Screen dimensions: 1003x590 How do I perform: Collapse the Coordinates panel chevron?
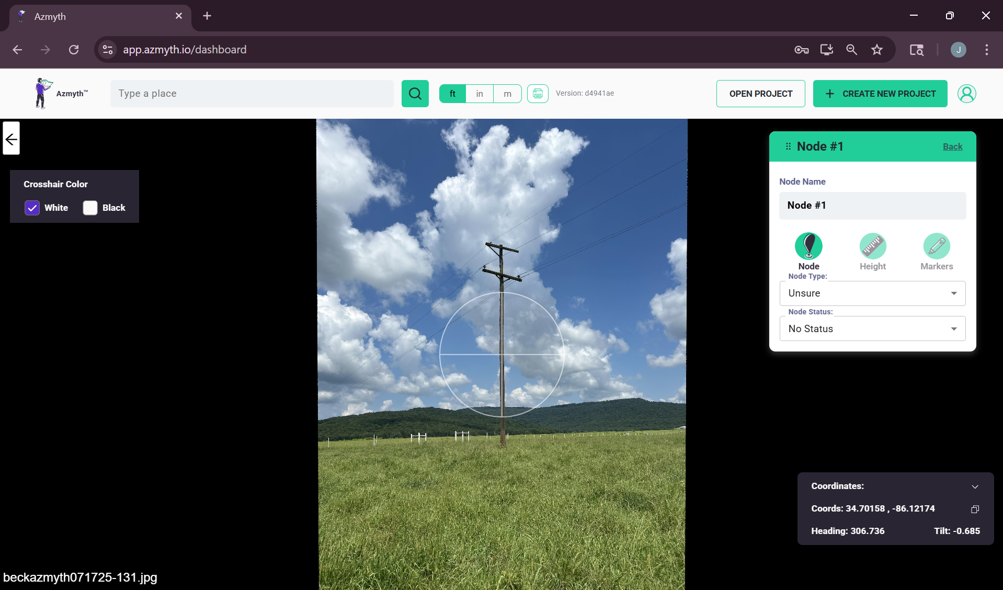[975, 486]
